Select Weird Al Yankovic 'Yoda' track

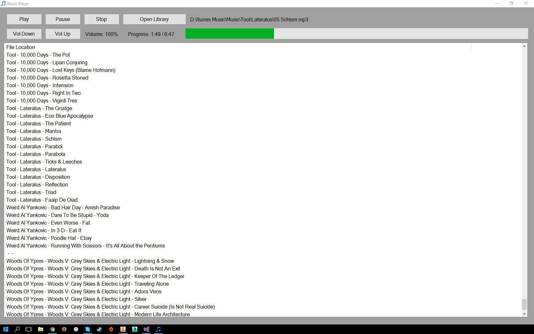pos(58,215)
